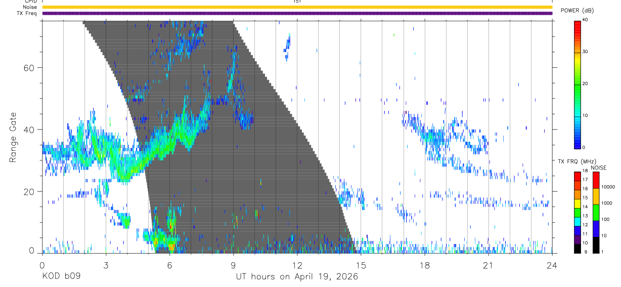This screenshot has width=621, height=287.
Task: Click the 'POWER (dB)' label
Action: 577,11
